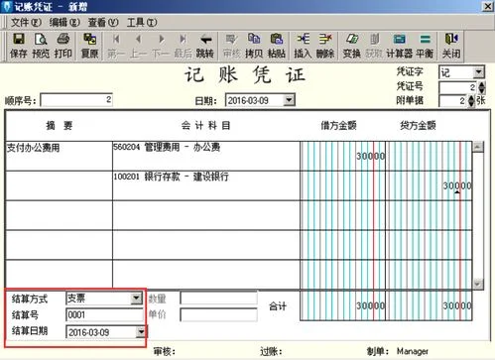The height and width of the screenshot is (360, 495).
Task: Increase the 附单据 count
Action: (471, 98)
